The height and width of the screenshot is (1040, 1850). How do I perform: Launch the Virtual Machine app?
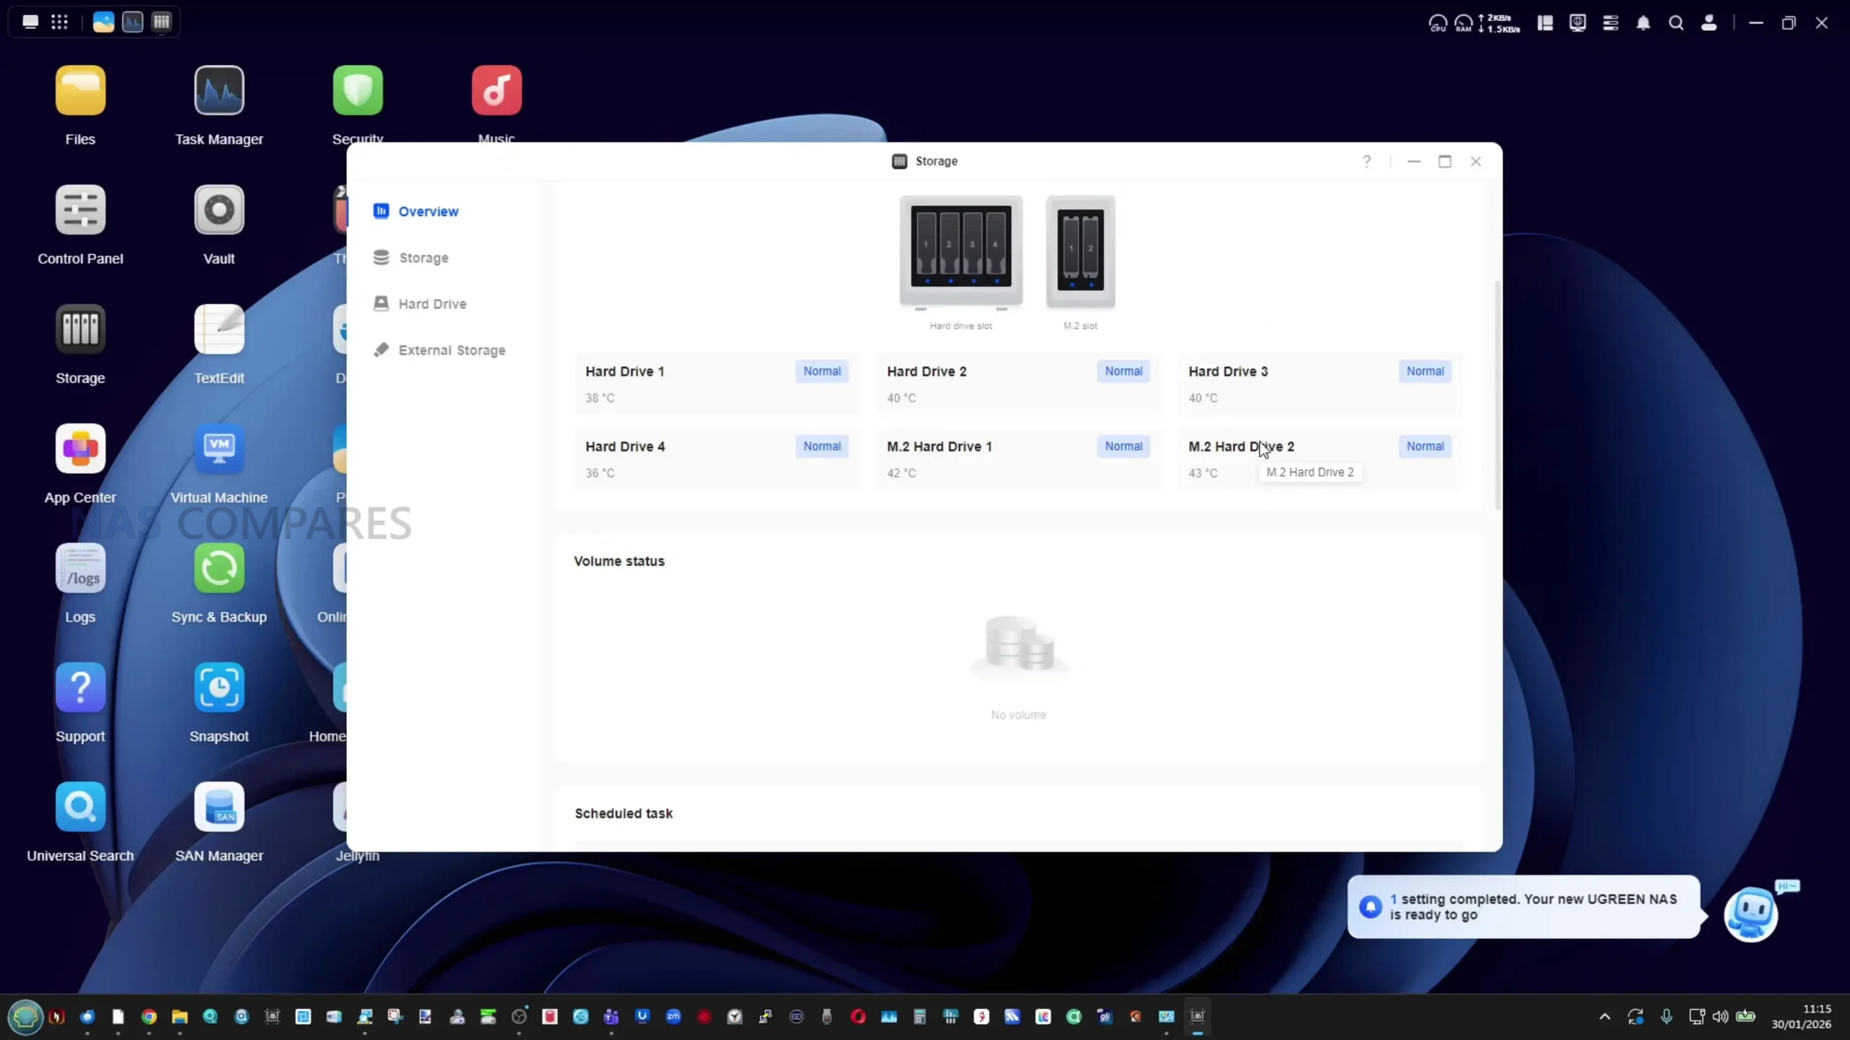pyautogui.click(x=219, y=449)
